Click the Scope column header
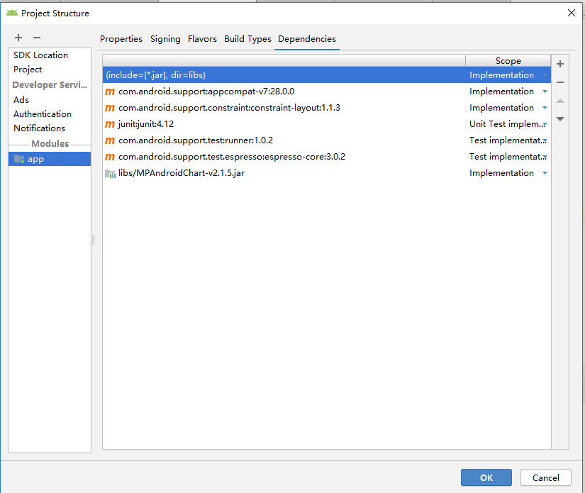This screenshot has height=493, width=585. click(508, 61)
